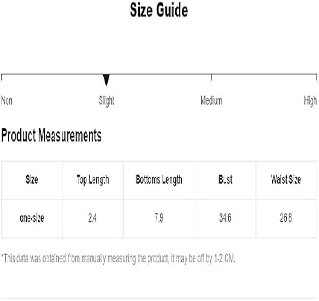Click the 34.6 bust value
The height and width of the screenshot is (301, 319).
[x=226, y=218]
